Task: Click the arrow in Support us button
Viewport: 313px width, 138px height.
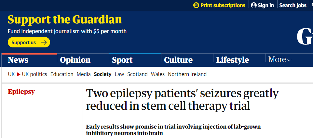Action: click(x=43, y=42)
